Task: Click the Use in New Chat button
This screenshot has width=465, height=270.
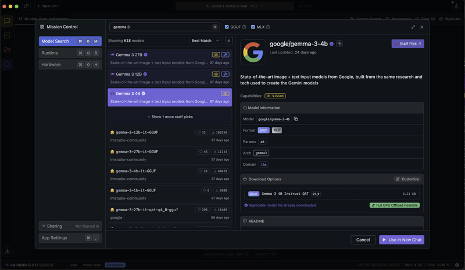Action: [401, 240]
